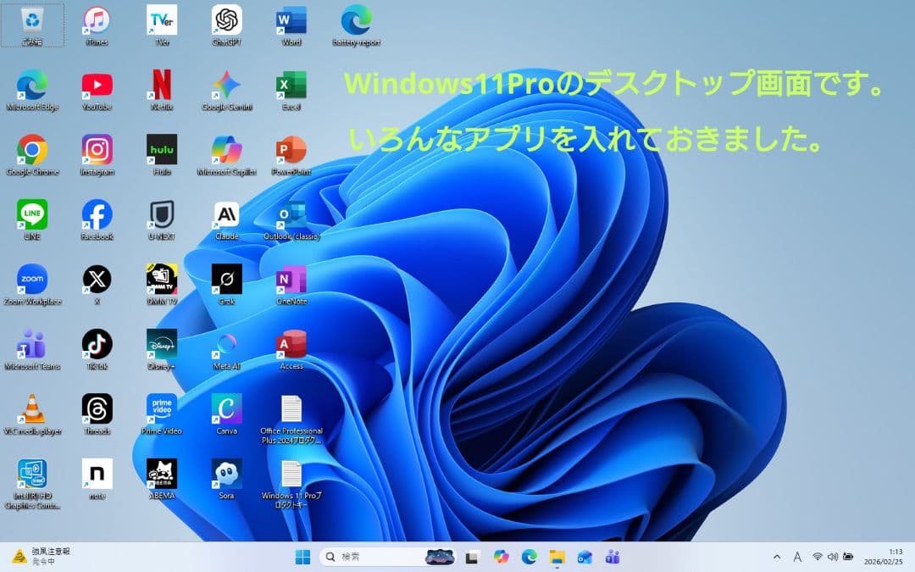Launch the ABEMA desktop icon
915x572 pixels.
(x=162, y=479)
